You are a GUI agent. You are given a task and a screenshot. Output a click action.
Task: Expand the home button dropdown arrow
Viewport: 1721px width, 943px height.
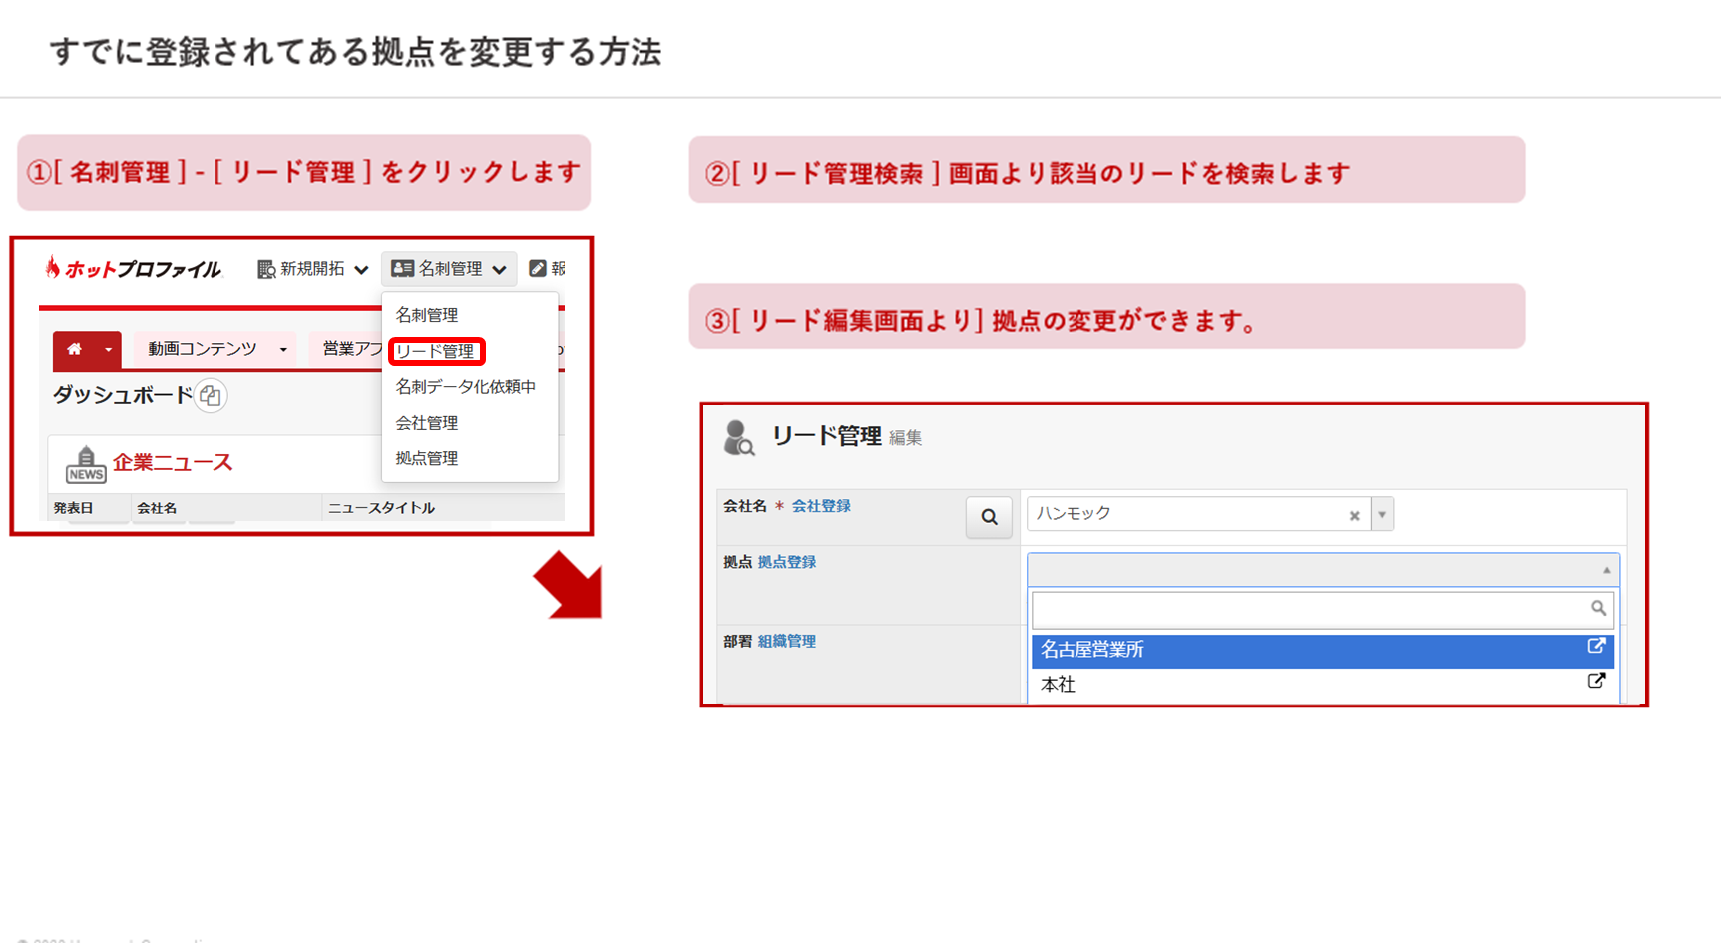click(108, 350)
